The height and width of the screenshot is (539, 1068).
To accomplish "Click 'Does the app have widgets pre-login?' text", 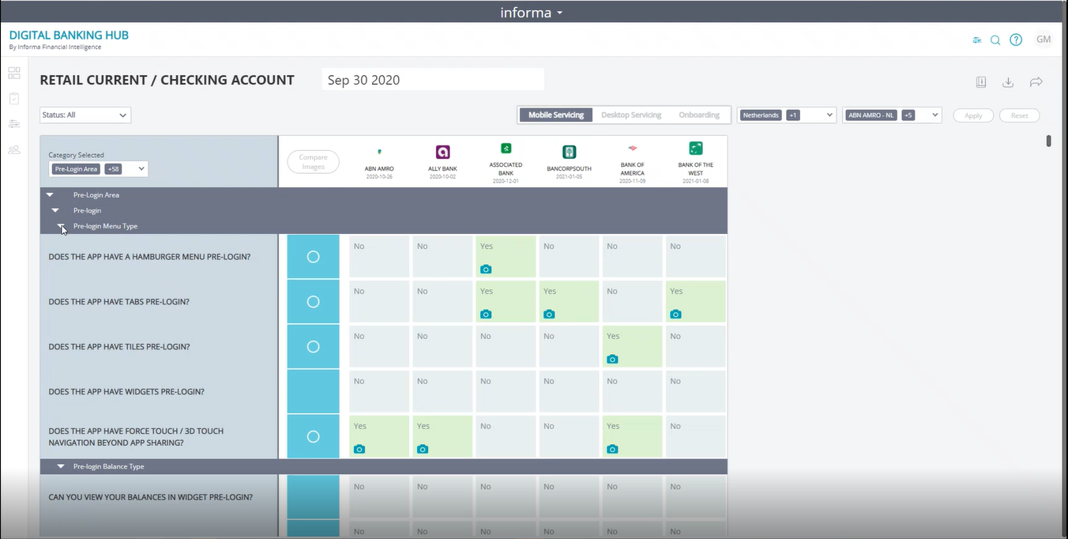I will [126, 392].
